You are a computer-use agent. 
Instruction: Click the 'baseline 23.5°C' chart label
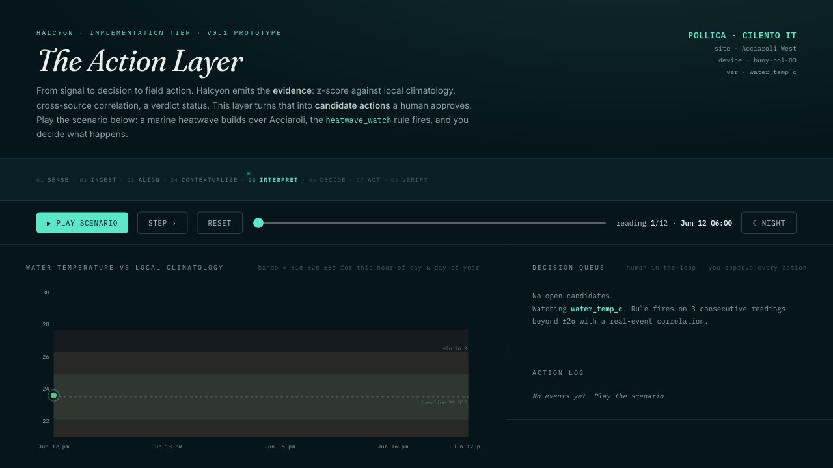coord(444,403)
